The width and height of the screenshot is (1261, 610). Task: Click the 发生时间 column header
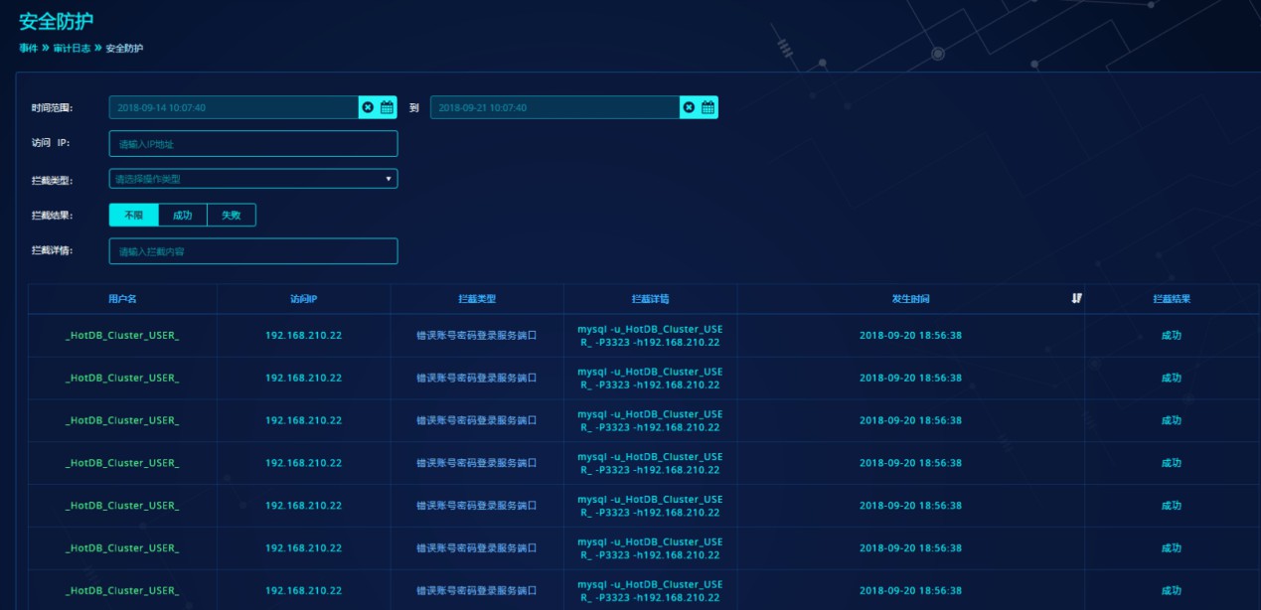pos(910,299)
